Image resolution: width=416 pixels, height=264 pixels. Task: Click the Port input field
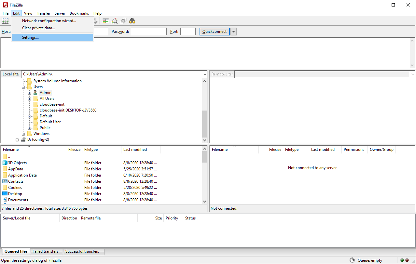coord(188,32)
